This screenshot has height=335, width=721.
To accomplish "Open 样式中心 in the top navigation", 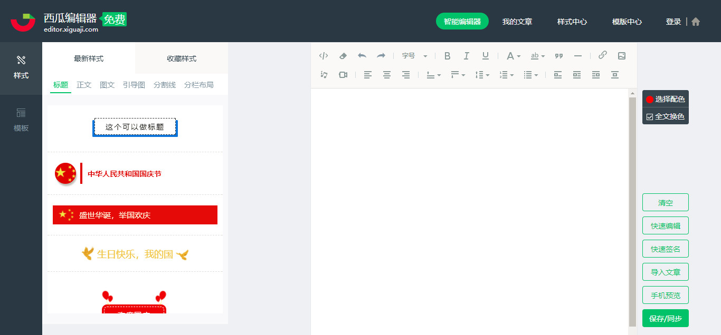I will point(572,22).
